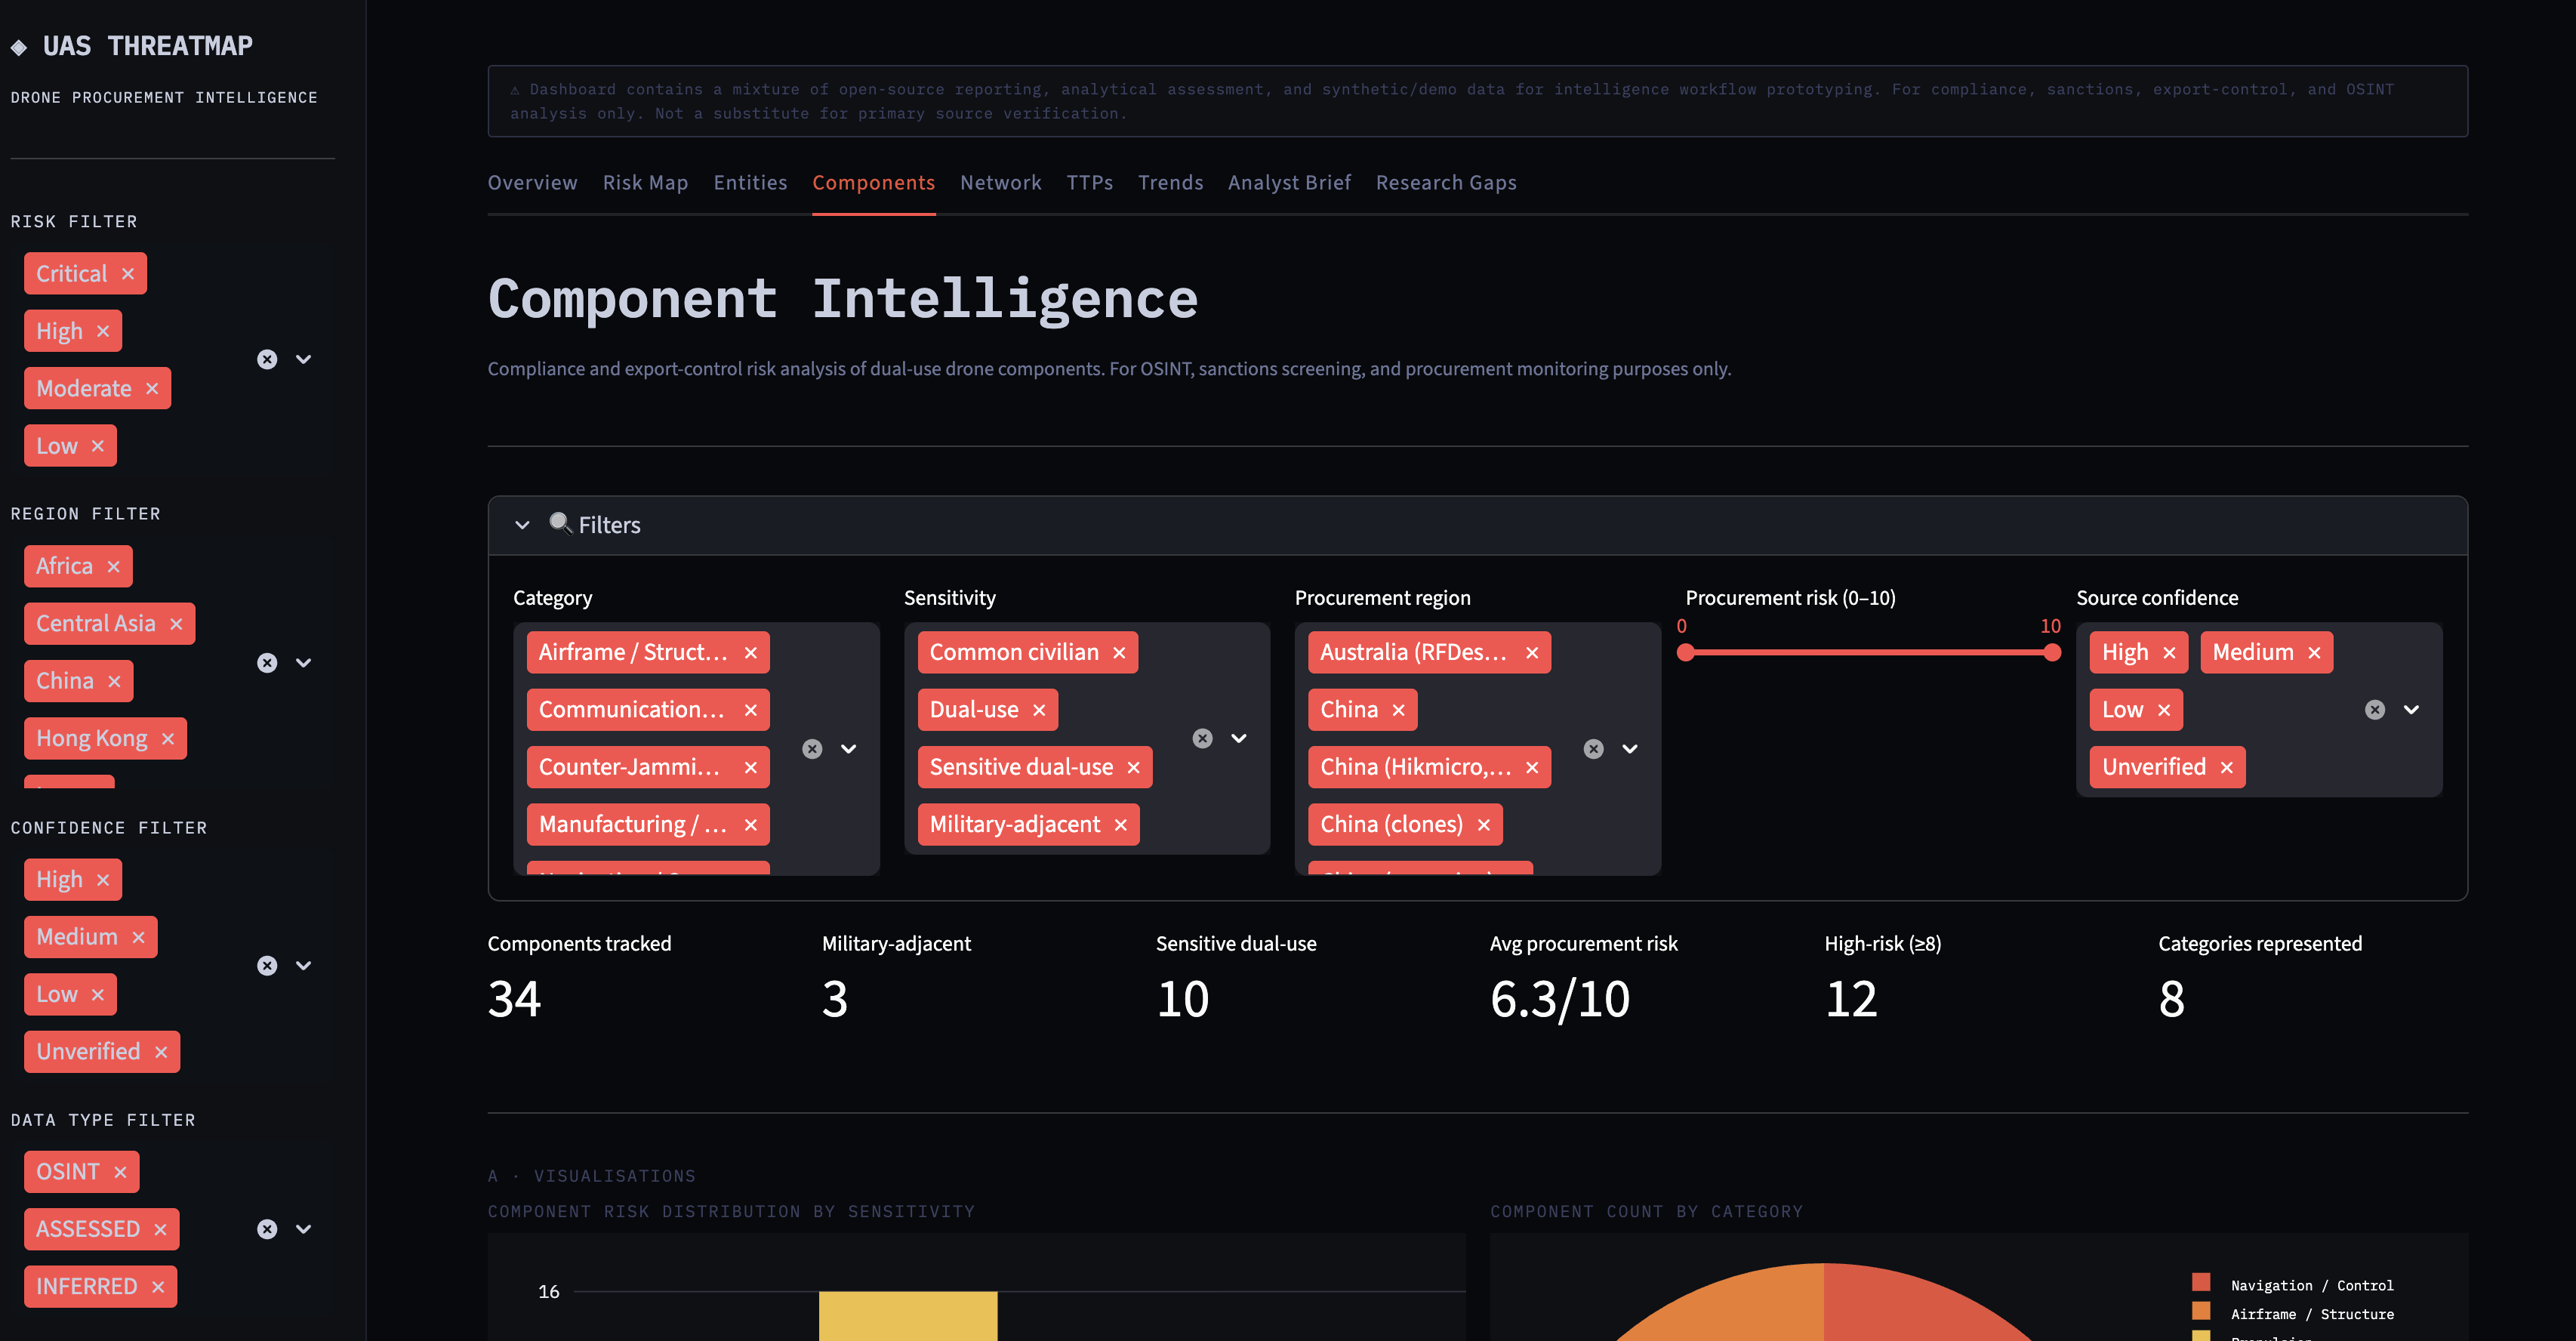The width and height of the screenshot is (2576, 1341).
Task: Remove the Military-adjacent sensitivity tag
Action: click(1121, 825)
